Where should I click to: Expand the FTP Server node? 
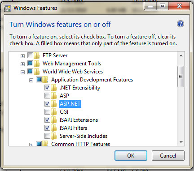22,56
